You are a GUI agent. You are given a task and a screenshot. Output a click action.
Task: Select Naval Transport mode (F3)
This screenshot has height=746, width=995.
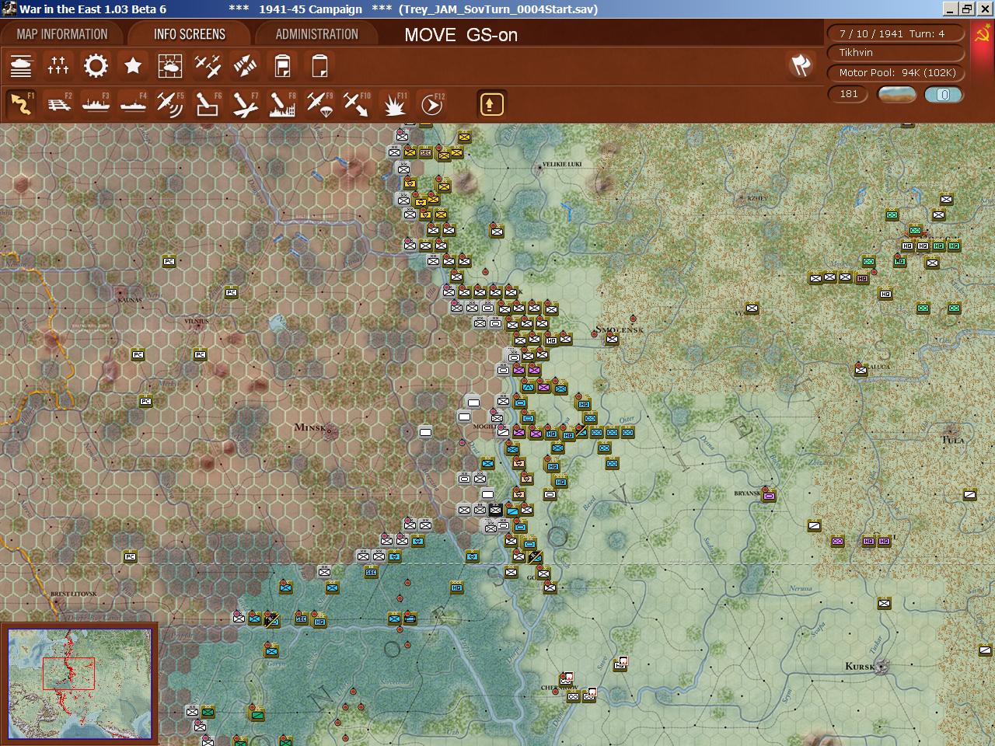tap(96, 104)
